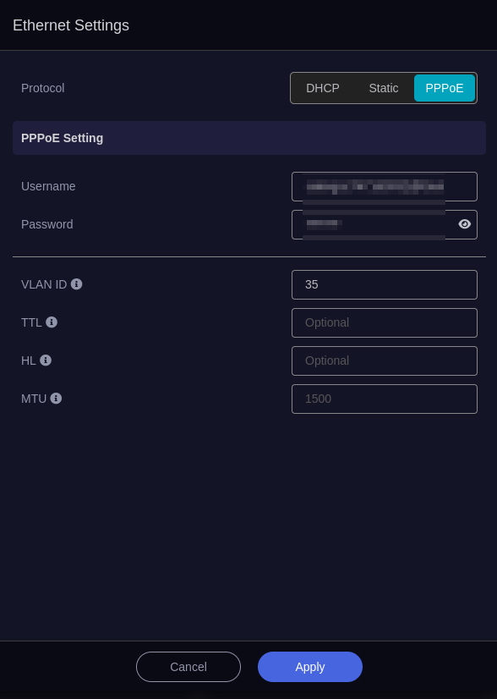The width and height of the screenshot is (497, 699).
Task: Click the HL info icon
Action: tap(46, 360)
